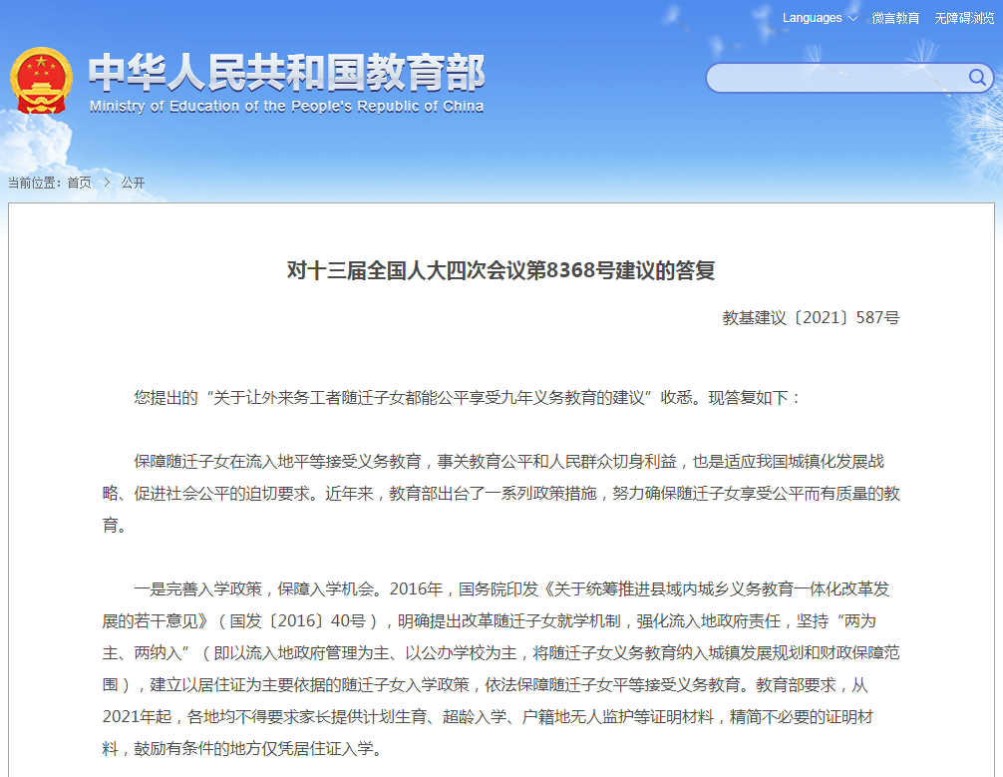The height and width of the screenshot is (777, 1003).
Task: Open the 公开 breadcrumb link
Action: 131,184
